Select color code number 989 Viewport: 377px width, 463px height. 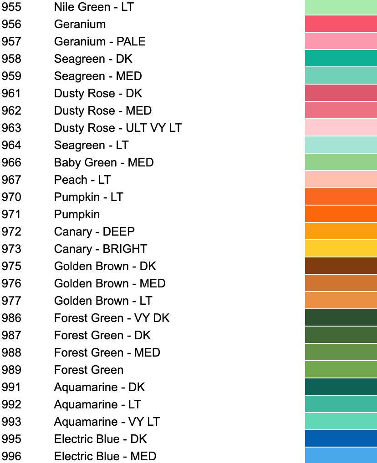pos(11,370)
